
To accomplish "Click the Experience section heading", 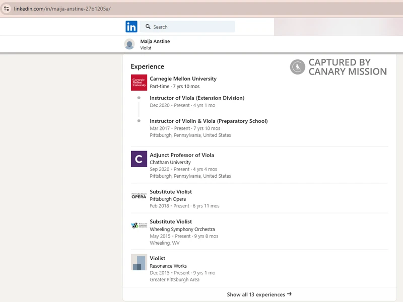I will coord(147,66).
